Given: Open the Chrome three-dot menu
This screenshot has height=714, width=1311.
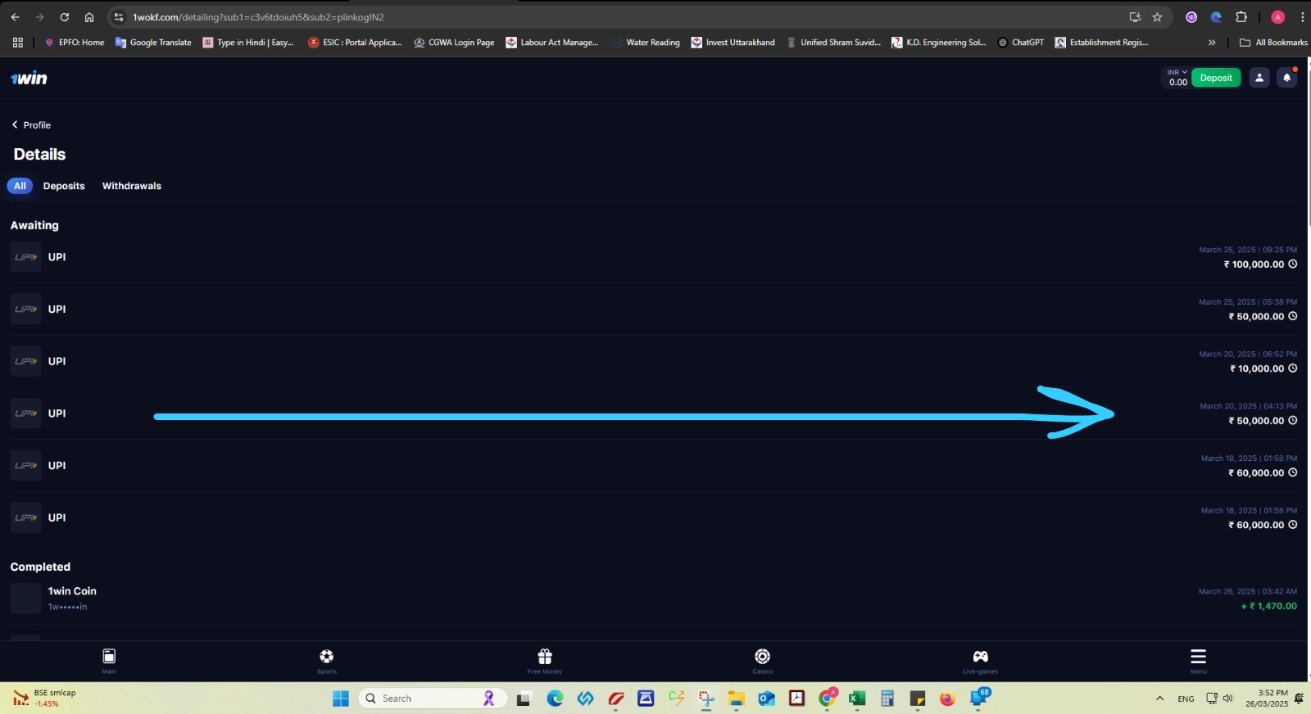Looking at the screenshot, I should 1302,17.
